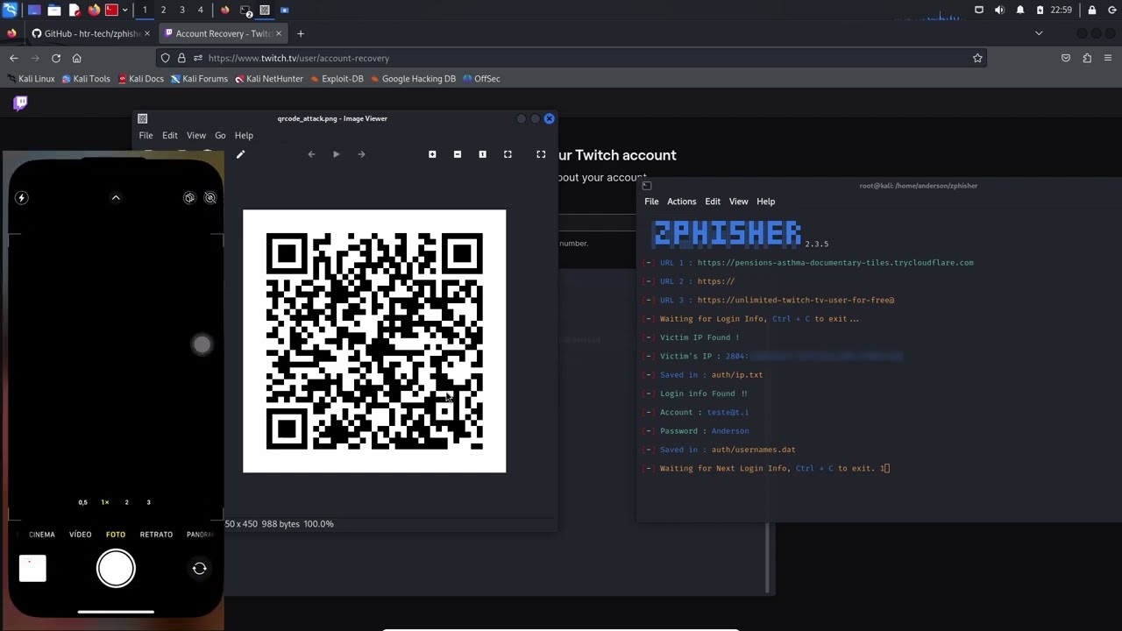Screen dimensions: 1122x631
Task: Select CINEMA camera mode
Action: click(41, 535)
